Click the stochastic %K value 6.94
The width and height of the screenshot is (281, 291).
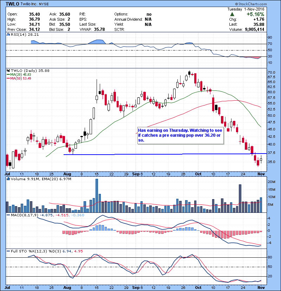67,251
